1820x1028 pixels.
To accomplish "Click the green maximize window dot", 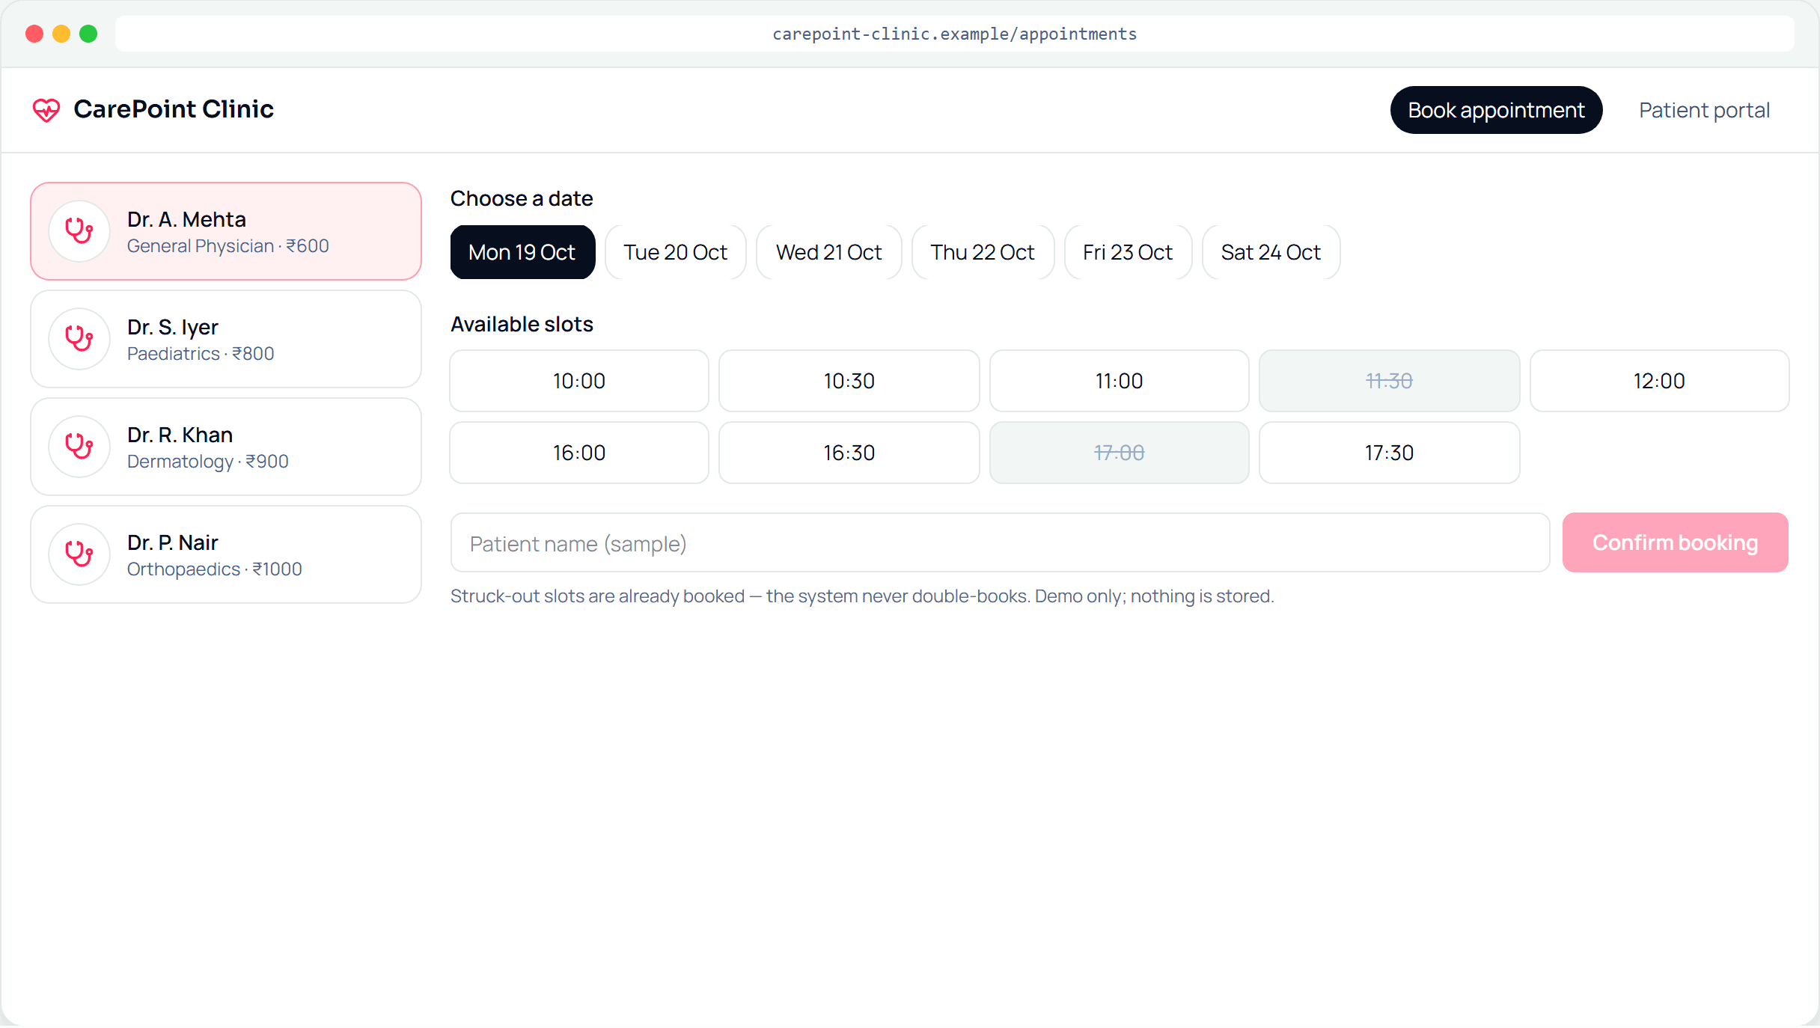I will tap(88, 34).
